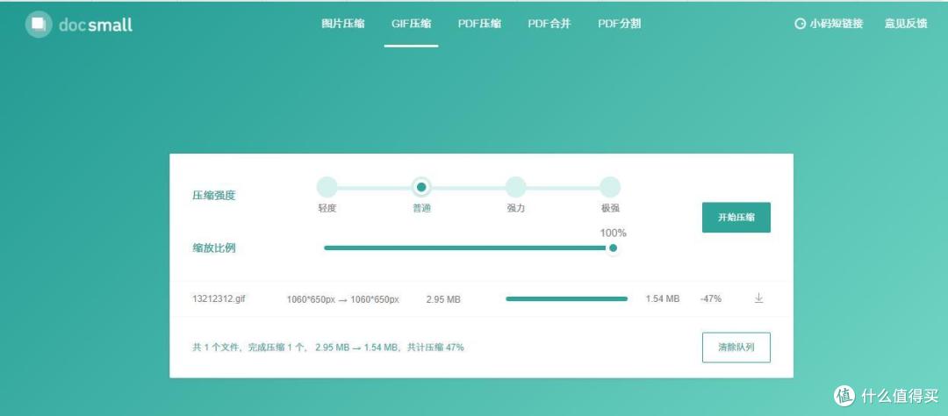Switch to the GIF压缩 tab

(411, 24)
